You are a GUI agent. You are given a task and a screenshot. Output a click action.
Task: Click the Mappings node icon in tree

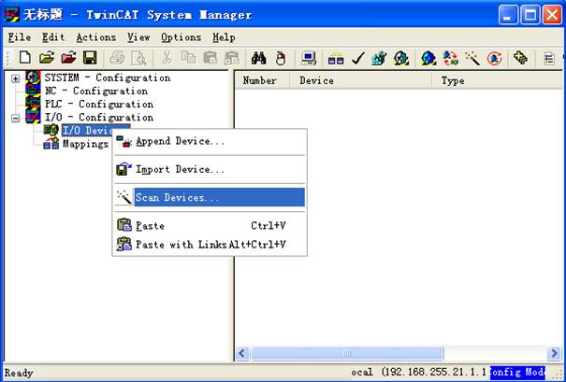(51, 144)
